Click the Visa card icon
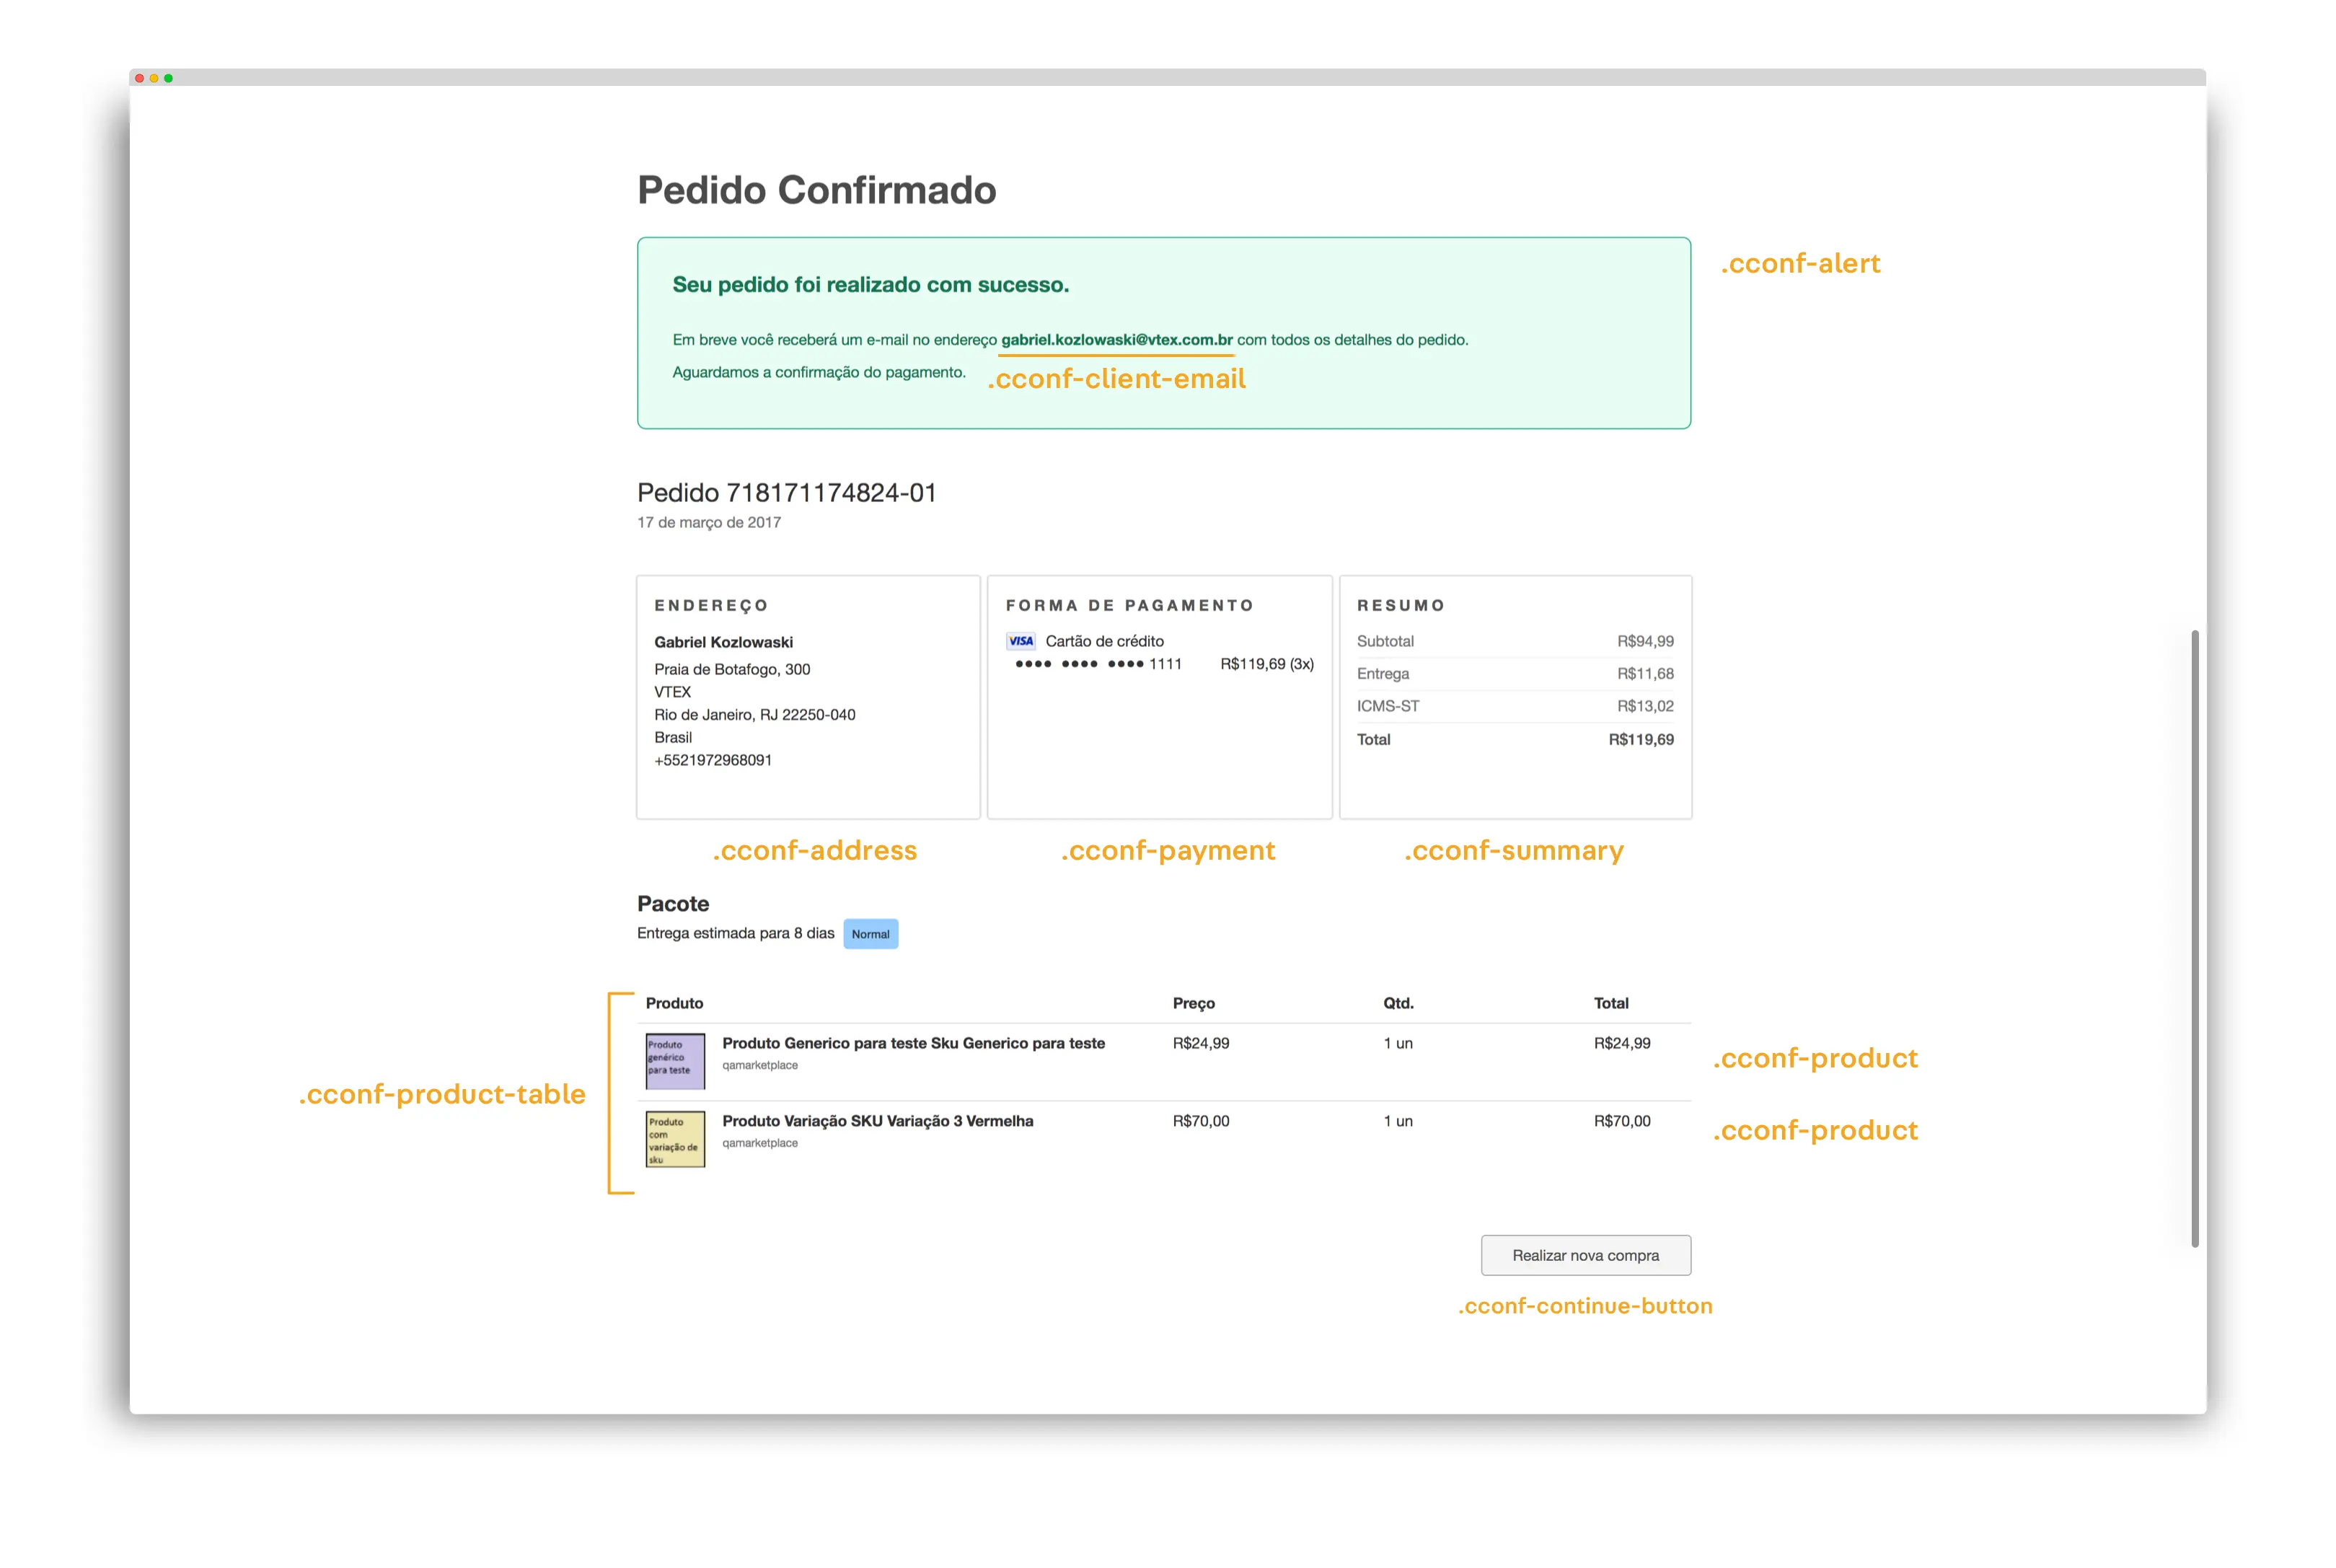 pos(1021,641)
